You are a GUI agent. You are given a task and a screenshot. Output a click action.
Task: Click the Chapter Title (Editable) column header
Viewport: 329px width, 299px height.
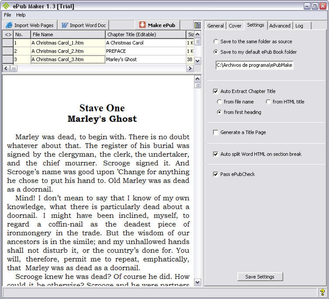[145, 35]
